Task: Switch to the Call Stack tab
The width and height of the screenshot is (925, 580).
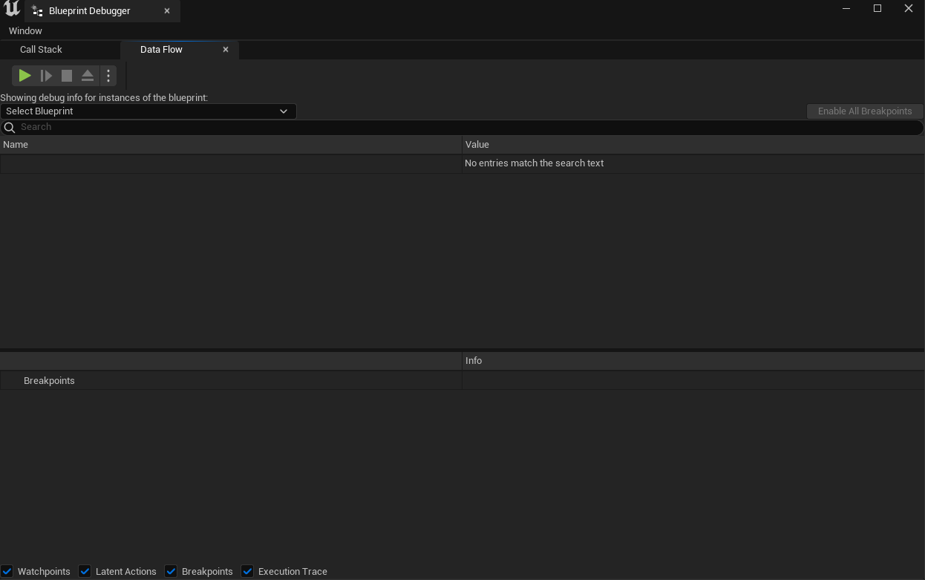Action: (41, 49)
